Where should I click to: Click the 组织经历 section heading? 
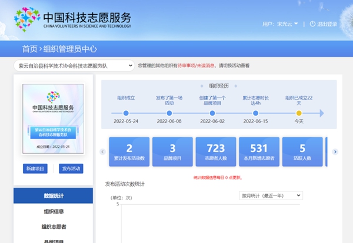coord(219,86)
